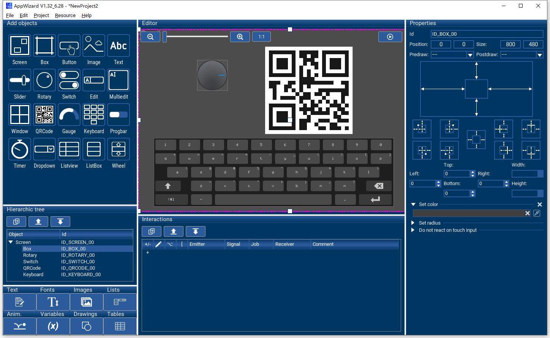This screenshot has height=338, width=550.
Task: Add an Edit object
Action: [94, 80]
